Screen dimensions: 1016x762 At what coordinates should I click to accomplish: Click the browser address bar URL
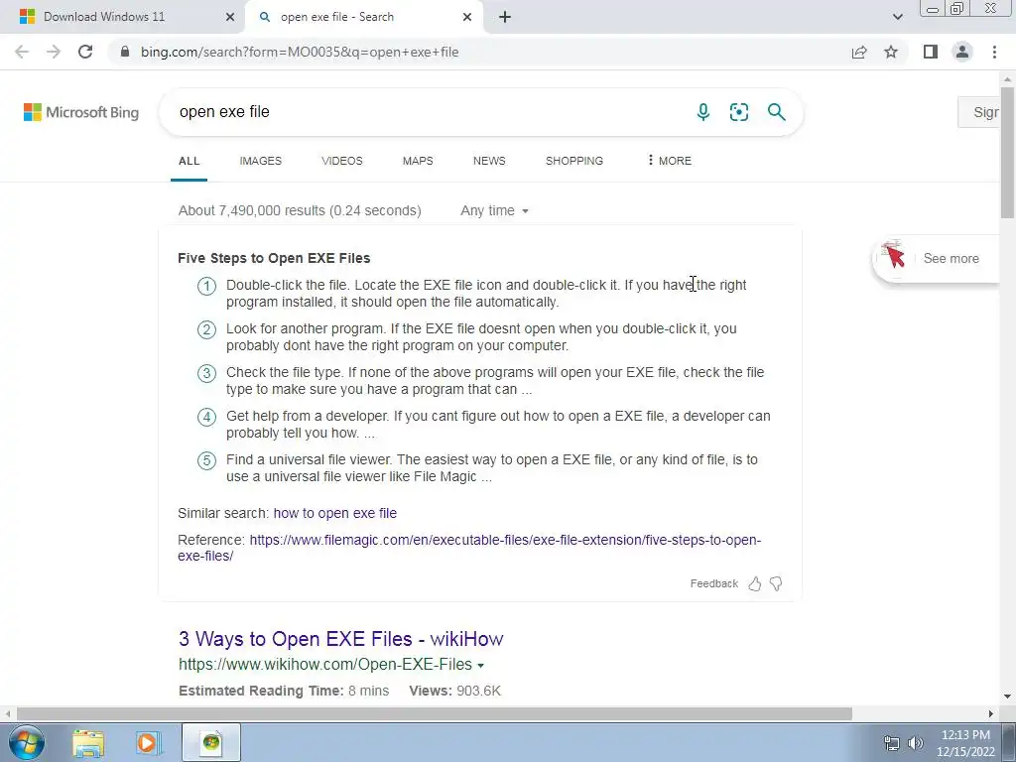point(300,52)
